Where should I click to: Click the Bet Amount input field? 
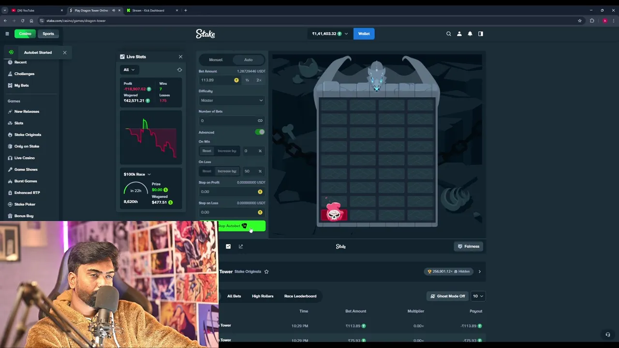[x=219, y=80]
